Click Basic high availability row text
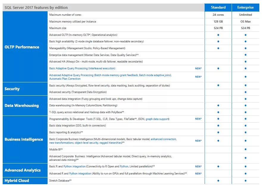Screen dimensions: 262x186 click(x=96, y=41)
